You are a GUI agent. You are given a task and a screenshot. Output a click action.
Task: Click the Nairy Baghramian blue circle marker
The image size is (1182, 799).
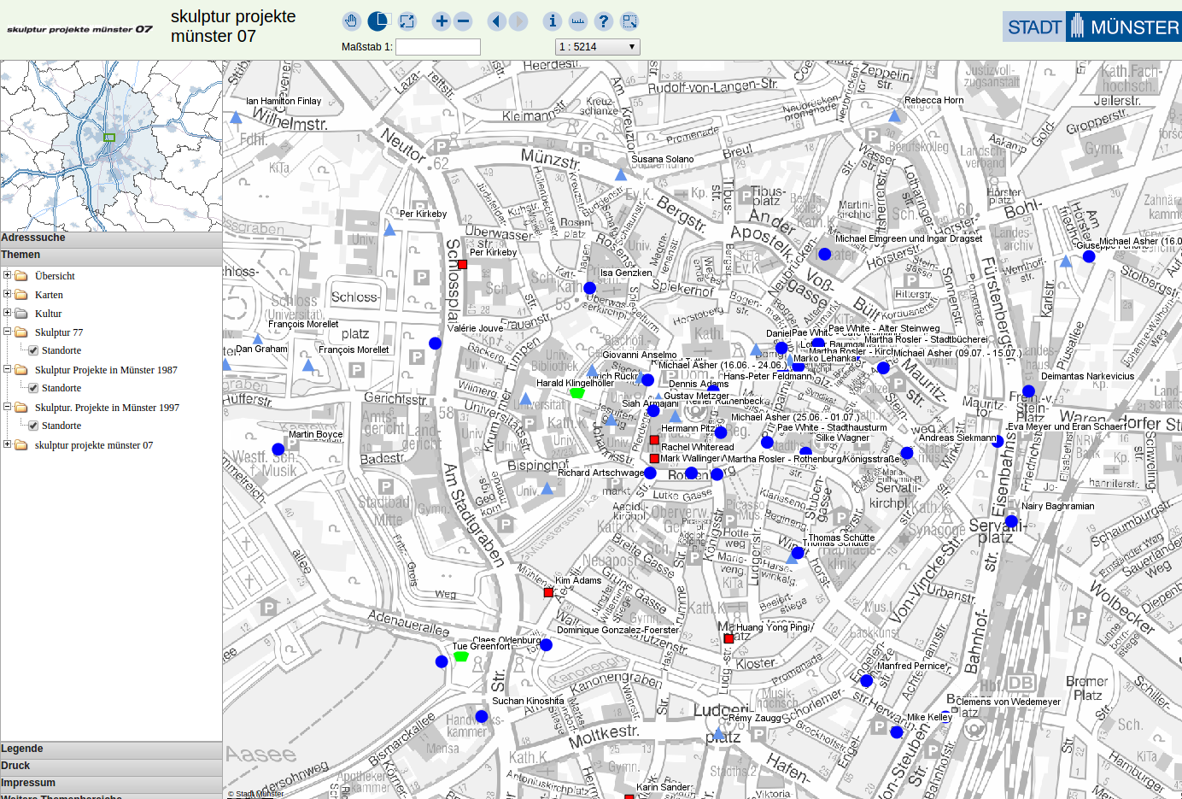tap(1011, 521)
